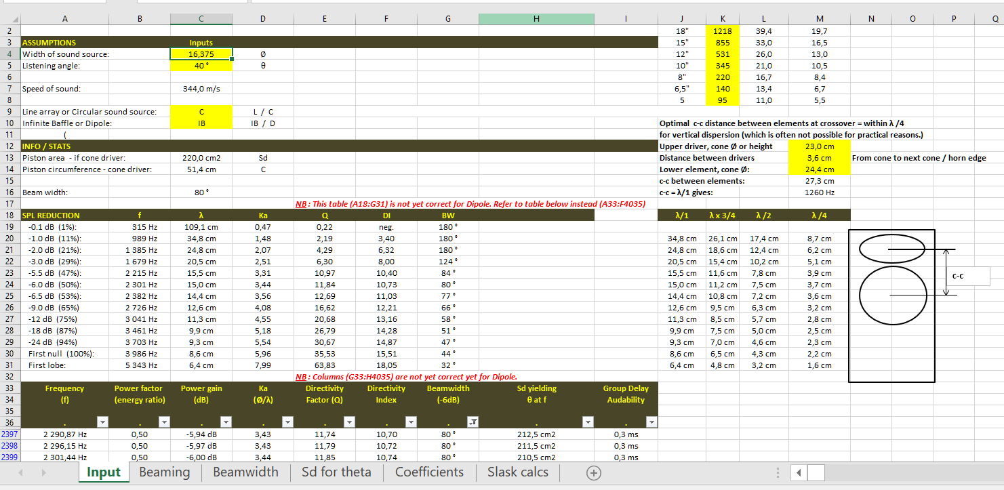This screenshot has width=1004, height=490.
Task: Select the upper driver cone value 23,0 cm
Action: pyautogui.click(x=820, y=146)
